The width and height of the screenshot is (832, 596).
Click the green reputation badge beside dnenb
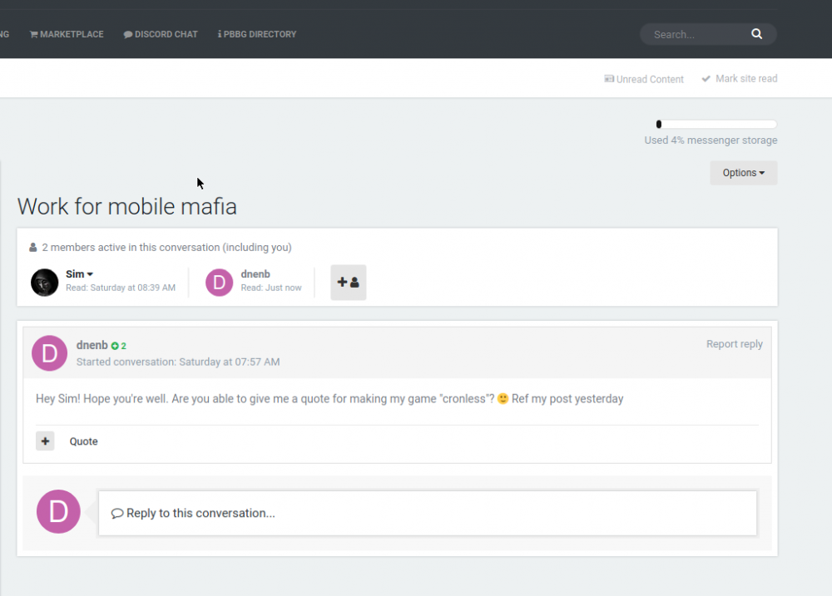(x=119, y=346)
